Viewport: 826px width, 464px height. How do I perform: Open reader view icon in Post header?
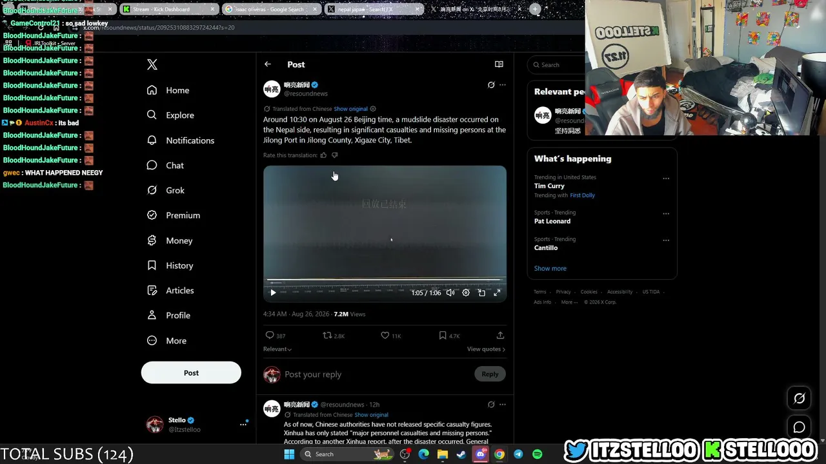(499, 64)
